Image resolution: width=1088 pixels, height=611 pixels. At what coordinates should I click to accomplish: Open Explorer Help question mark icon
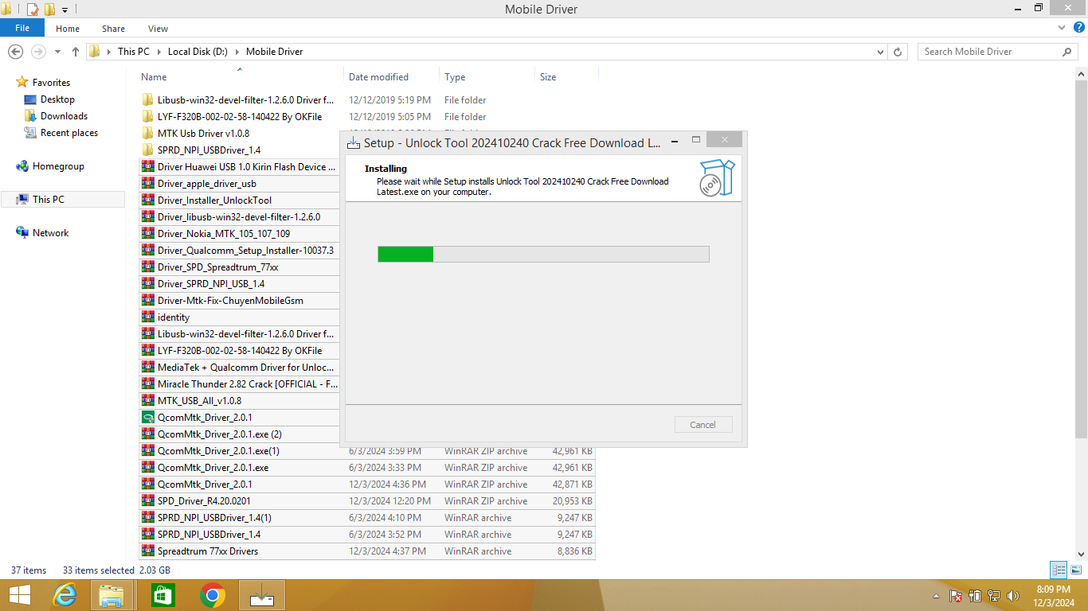(1077, 28)
